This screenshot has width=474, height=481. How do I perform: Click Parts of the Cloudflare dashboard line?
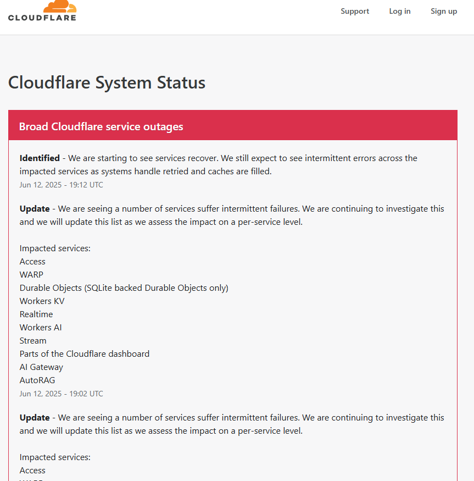click(x=85, y=353)
